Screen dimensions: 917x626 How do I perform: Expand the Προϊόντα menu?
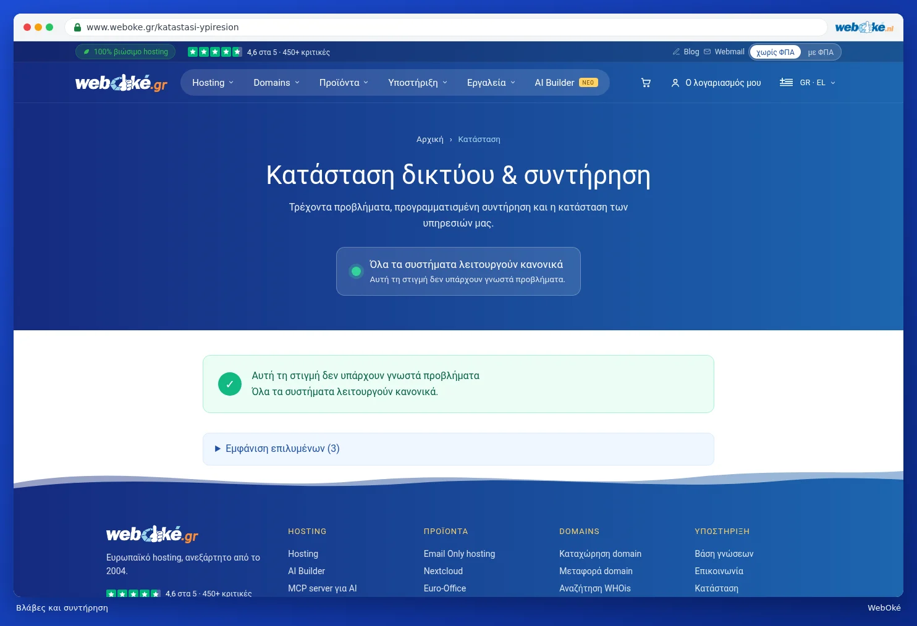coord(344,83)
